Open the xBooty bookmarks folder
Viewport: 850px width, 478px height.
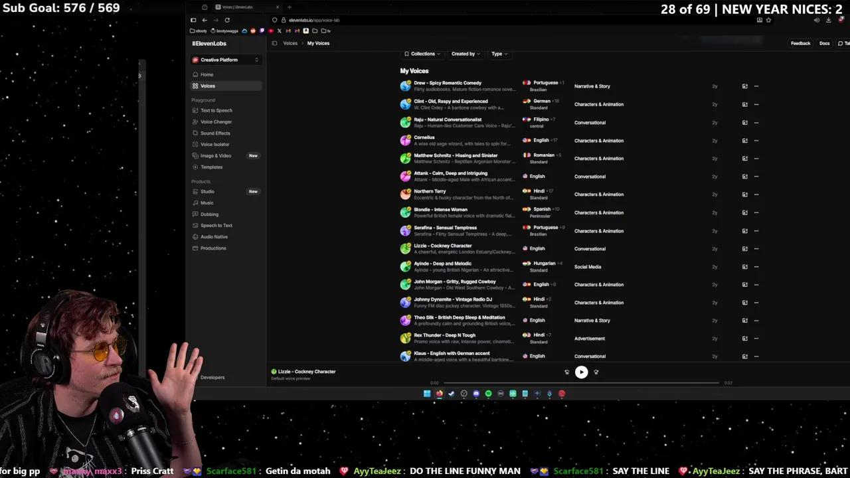(198, 31)
